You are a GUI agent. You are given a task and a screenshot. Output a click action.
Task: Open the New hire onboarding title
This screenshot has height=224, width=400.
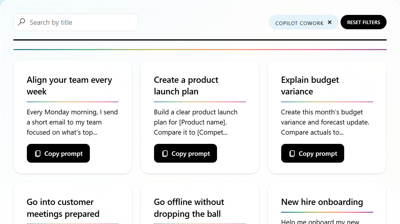pos(322,202)
